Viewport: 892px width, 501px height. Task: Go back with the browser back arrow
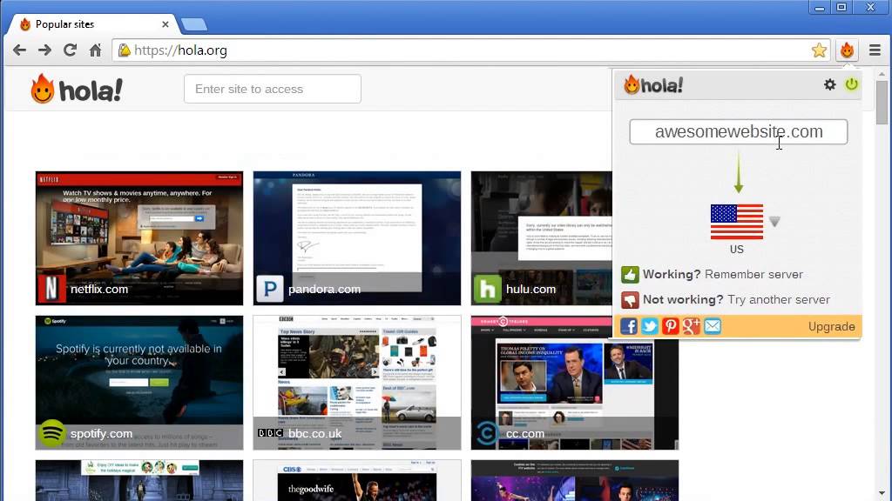19,50
